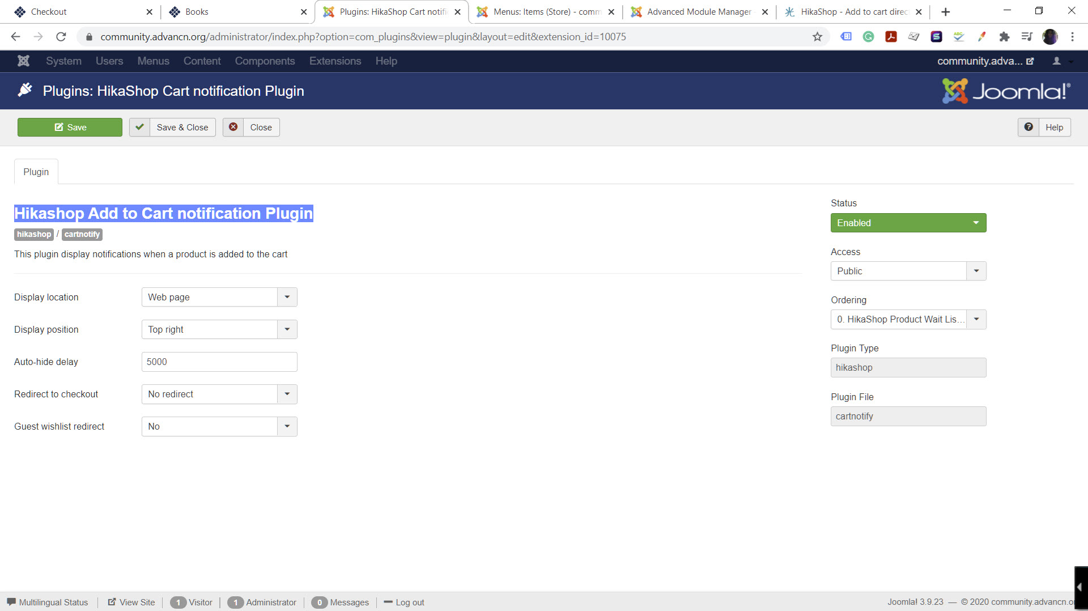1088x611 pixels.
Task: Click the browser back arrow
Action: pos(15,37)
